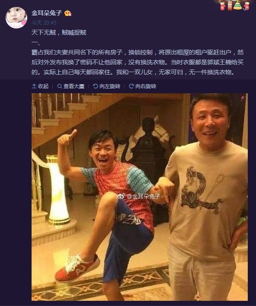Open the 今天 20:45 timestamp link

pyautogui.click(x=44, y=23)
